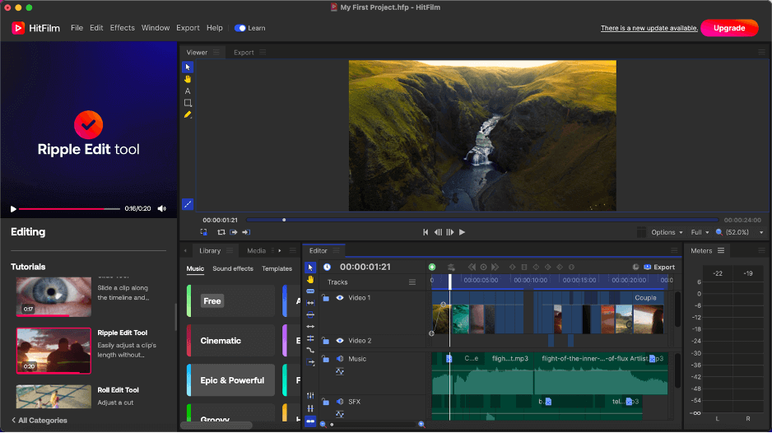Open the new update available link

(649, 28)
